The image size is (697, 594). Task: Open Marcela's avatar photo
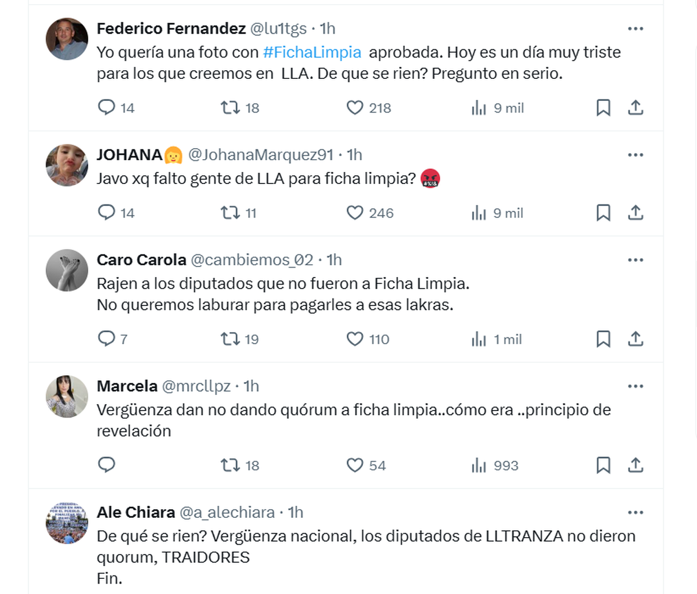coord(67,397)
